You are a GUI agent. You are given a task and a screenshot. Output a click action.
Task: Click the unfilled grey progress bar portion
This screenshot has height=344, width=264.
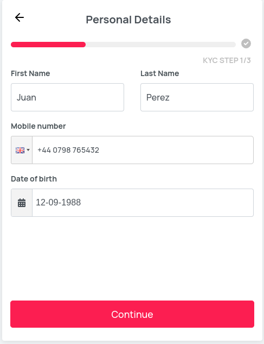coord(160,45)
